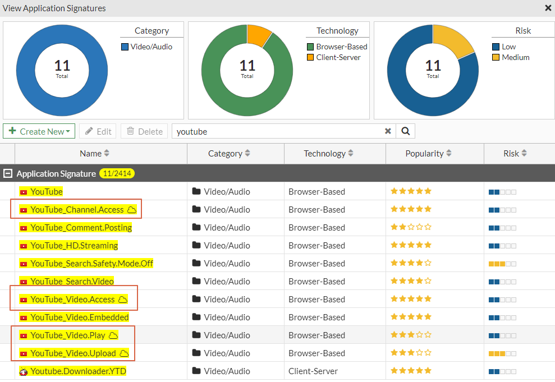This screenshot has height=382, width=555.
Task: Select the YouTube_Channel.Access signature
Action: (x=77, y=210)
